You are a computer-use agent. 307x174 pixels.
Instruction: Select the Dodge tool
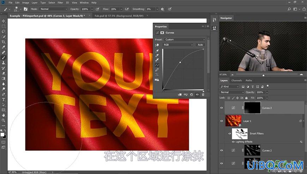pyautogui.click(x=3, y=89)
